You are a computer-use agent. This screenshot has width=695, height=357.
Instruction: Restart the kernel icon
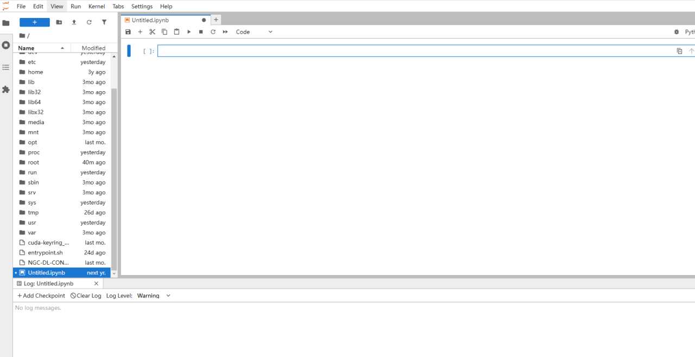[213, 32]
